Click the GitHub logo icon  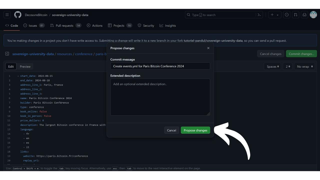pyautogui.click(x=18, y=15)
